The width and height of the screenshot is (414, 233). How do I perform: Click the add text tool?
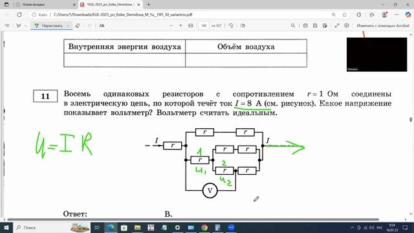(89, 26)
